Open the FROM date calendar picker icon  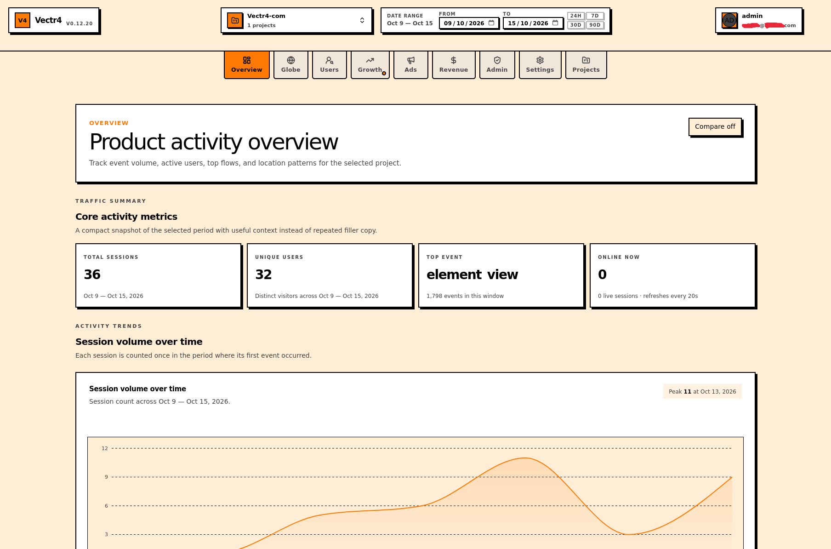tap(491, 23)
